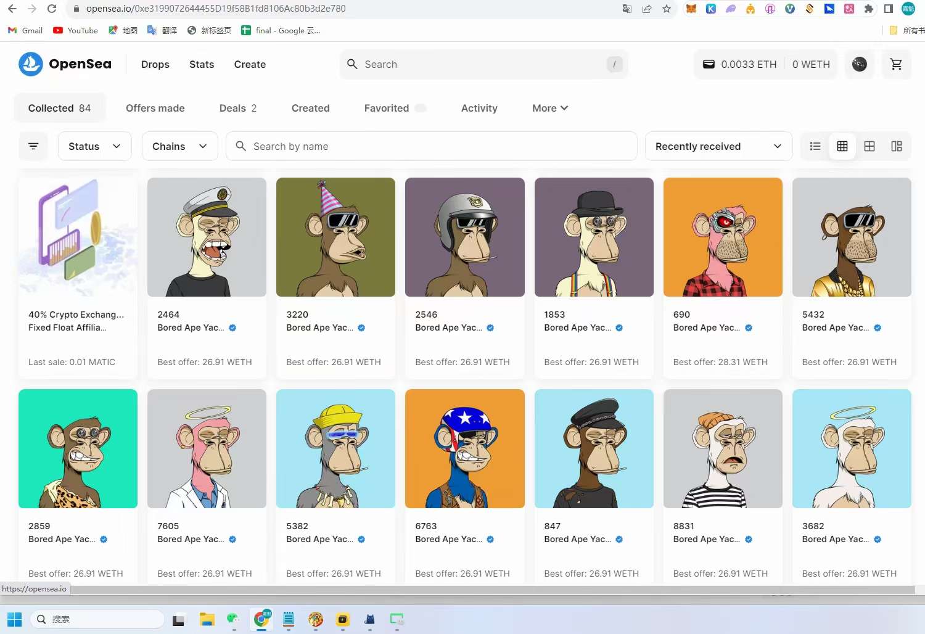Expand the More menu
This screenshot has height=634, width=925.
(550, 108)
